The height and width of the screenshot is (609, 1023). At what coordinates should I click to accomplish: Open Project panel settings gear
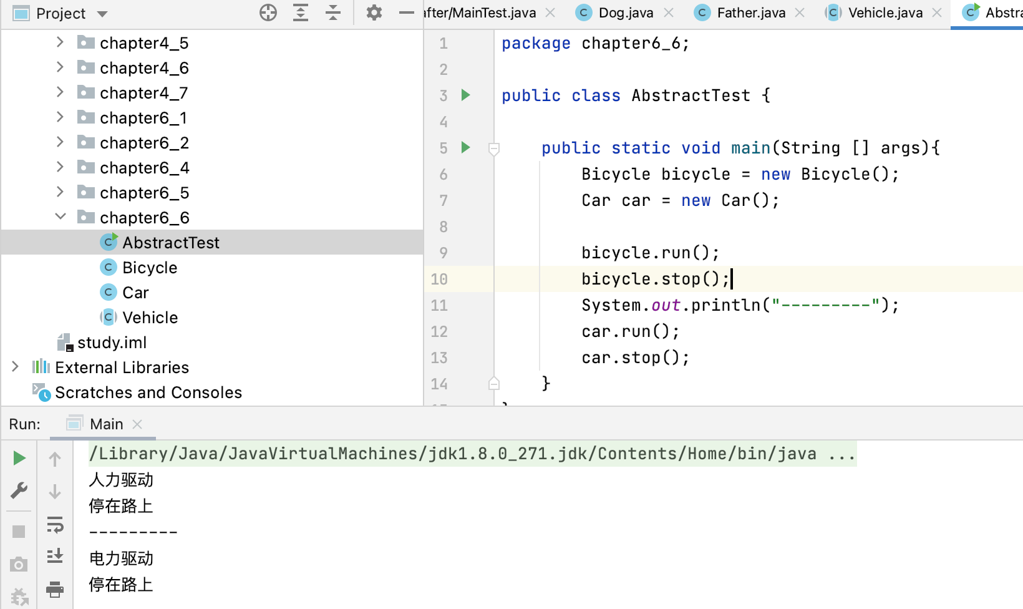[x=374, y=12]
